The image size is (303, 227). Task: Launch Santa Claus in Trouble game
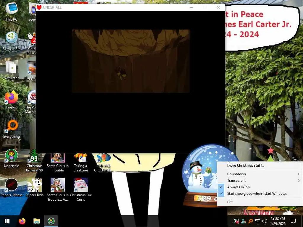click(58, 163)
